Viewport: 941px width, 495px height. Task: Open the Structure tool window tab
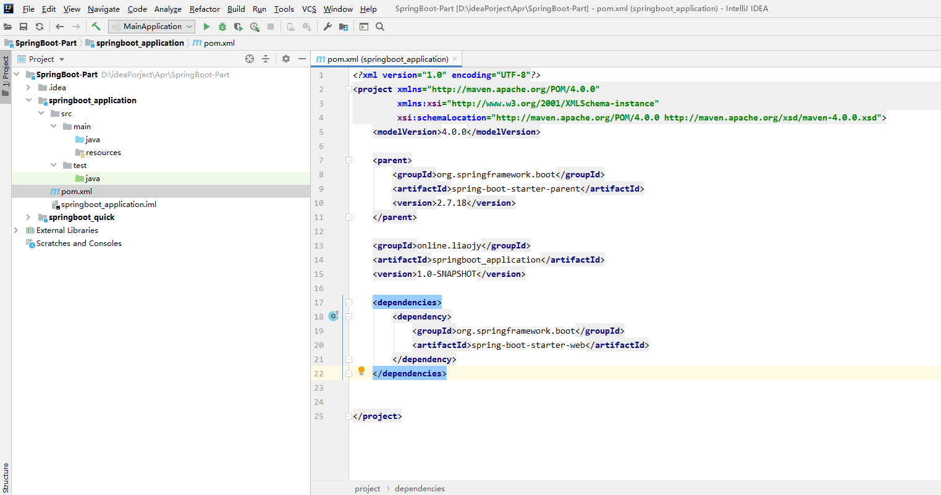pos(6,477)
